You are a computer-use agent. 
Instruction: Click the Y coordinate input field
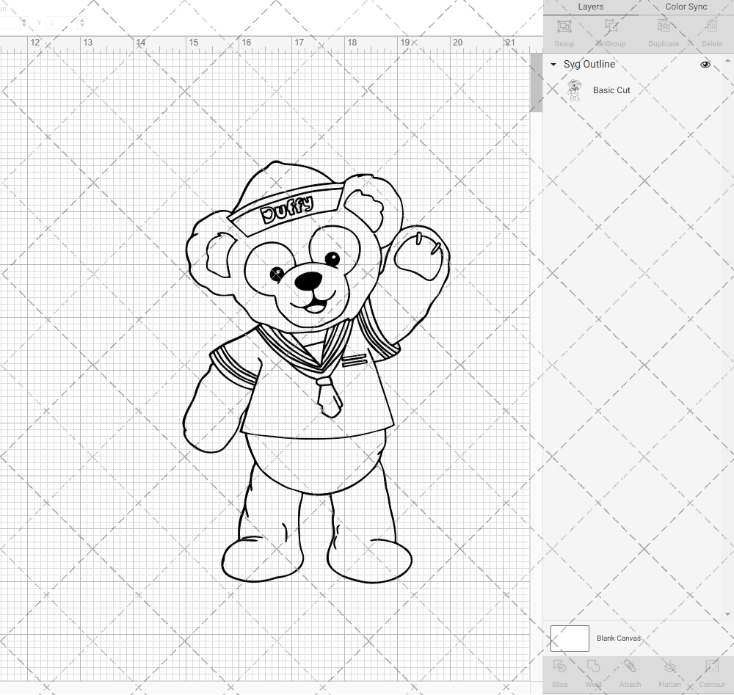62,23
